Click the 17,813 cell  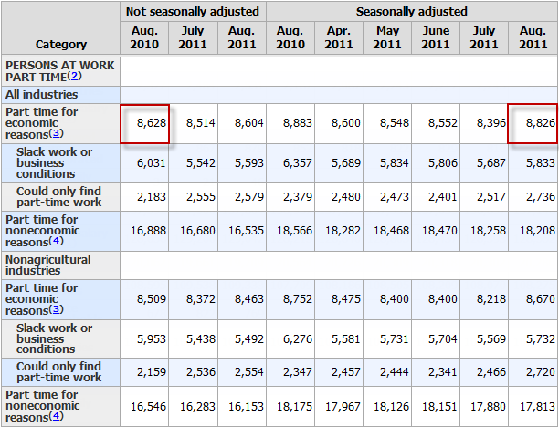[x=533, y=406]
